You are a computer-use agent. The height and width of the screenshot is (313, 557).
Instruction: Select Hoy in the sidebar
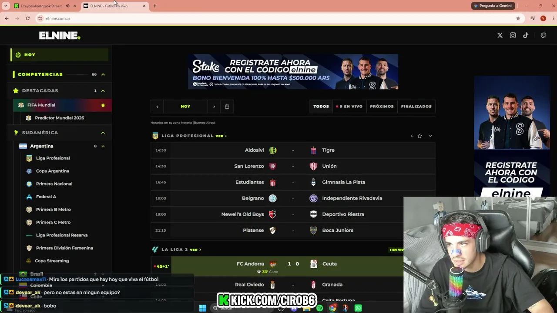pyautogui.click(x=60, y=55)
